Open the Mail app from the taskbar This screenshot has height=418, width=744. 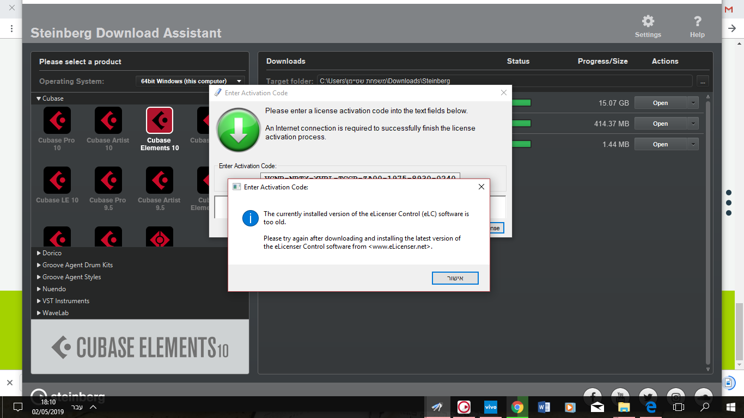tap(597, 407)
